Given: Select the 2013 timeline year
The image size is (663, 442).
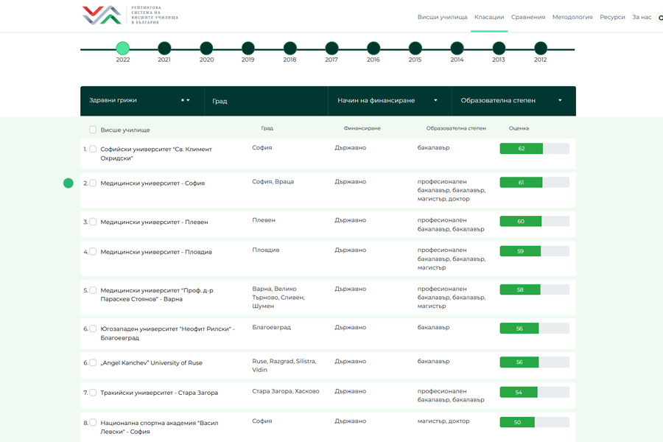Looking at the screenshot, I should [x=499, y=48].
